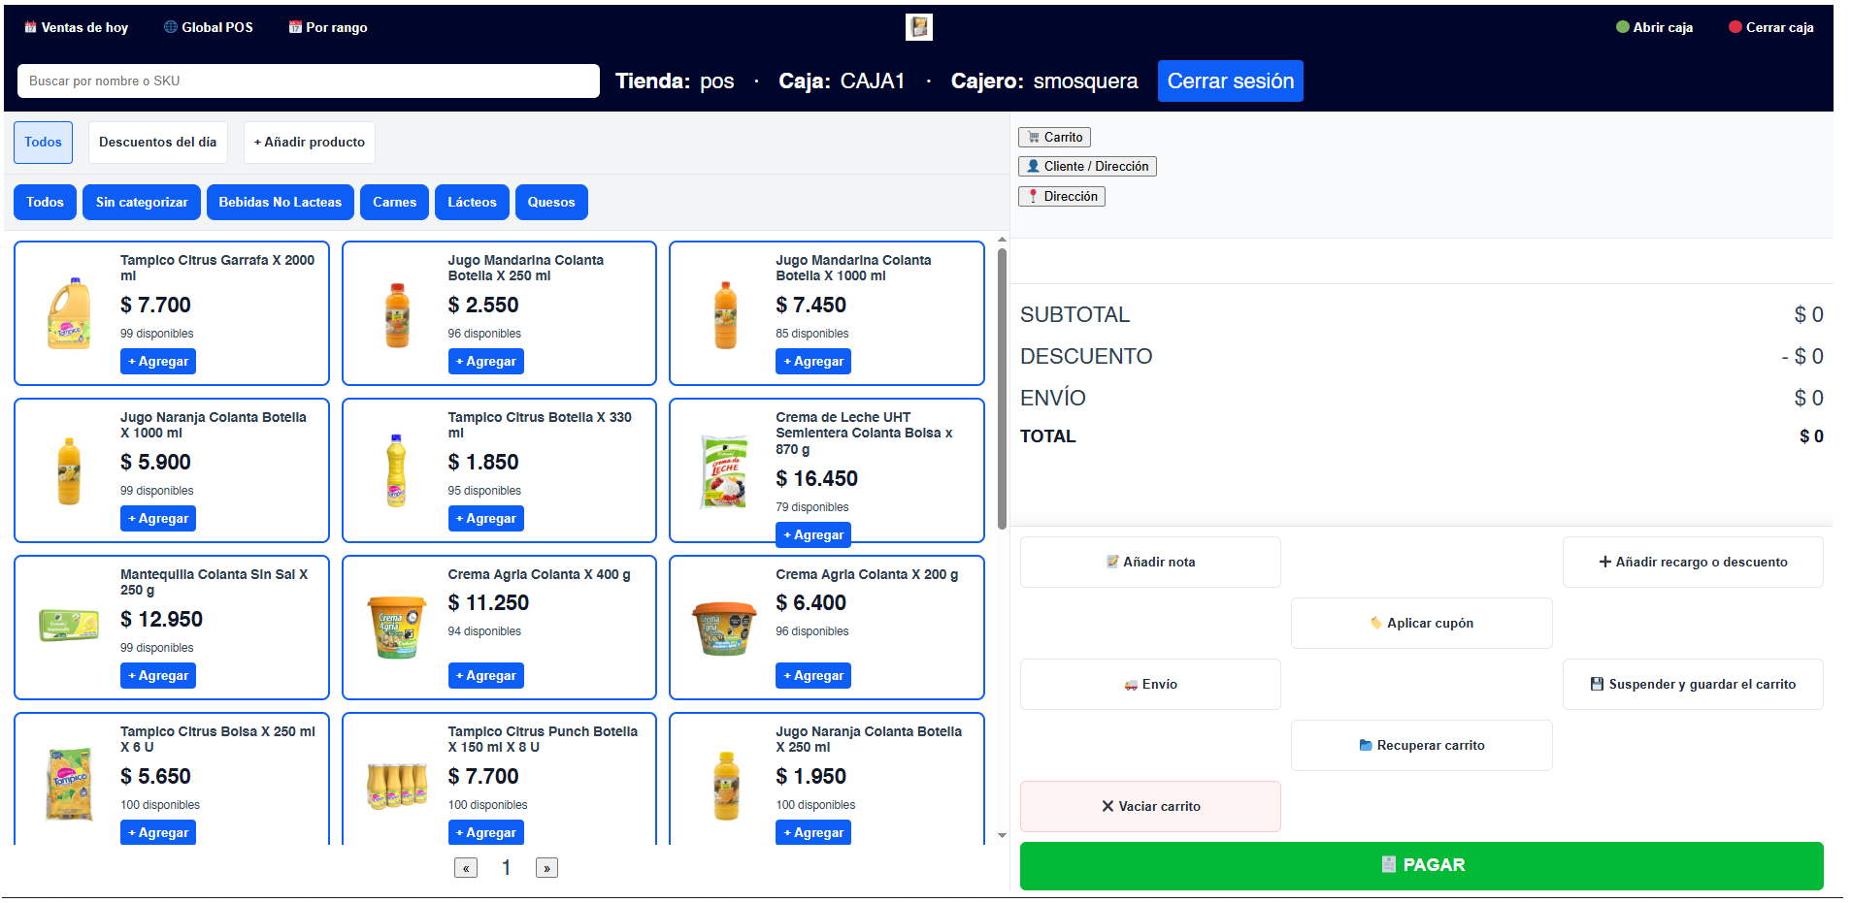Open the Dirección location pin panel
1851x903 pixels.
(1062, 197)
